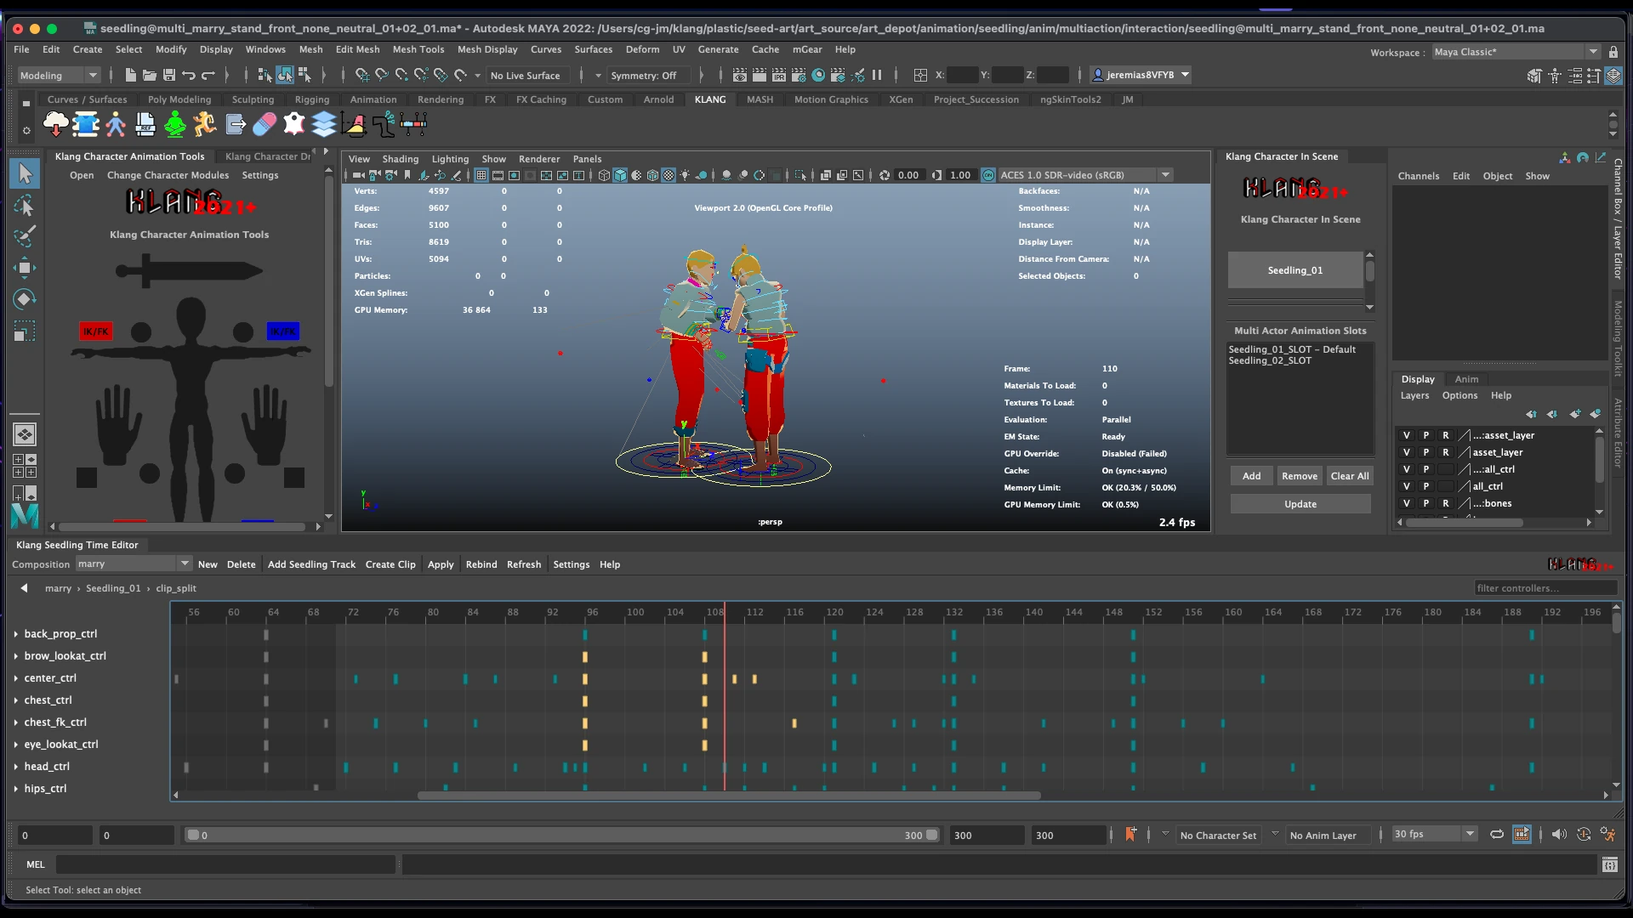Expand the head_ctrl track
This screenshot has height=918, width=1633.
pos(16,767)
